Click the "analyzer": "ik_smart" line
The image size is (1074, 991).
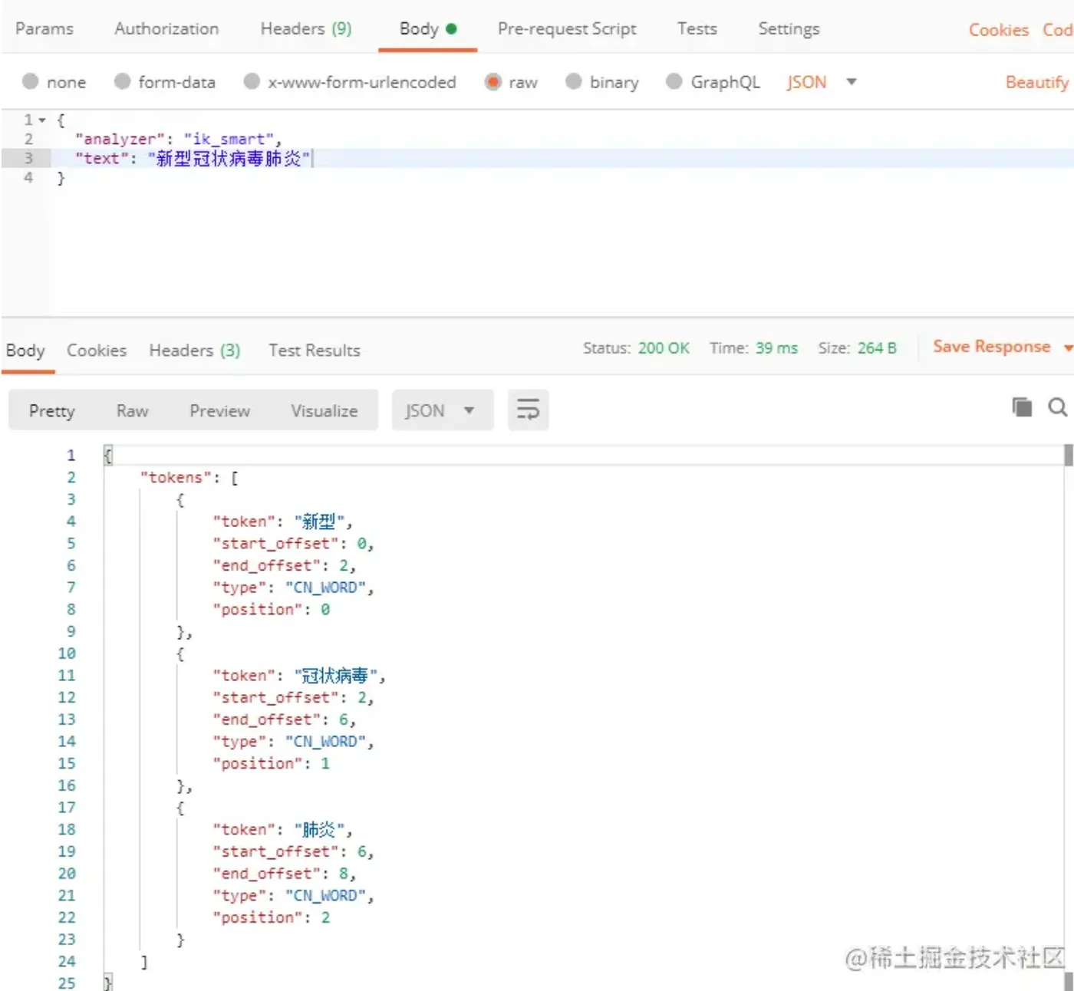(x=178, y=139)
